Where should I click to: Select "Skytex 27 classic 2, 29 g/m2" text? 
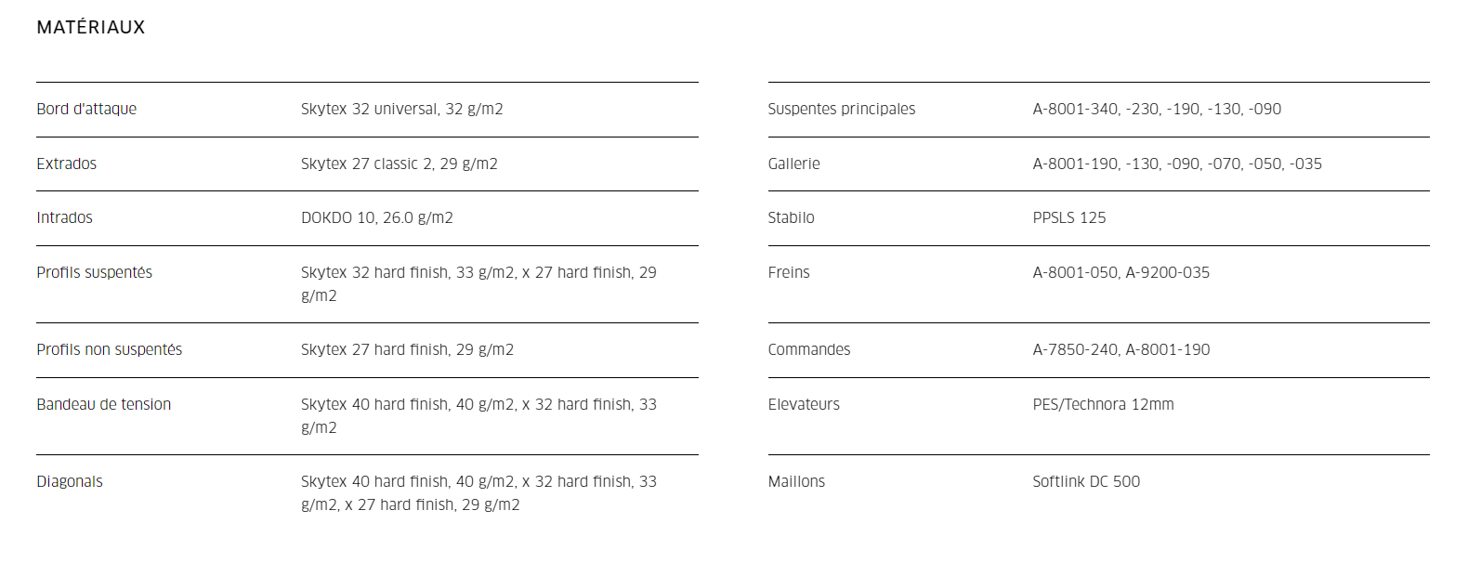tap(399, 164)
